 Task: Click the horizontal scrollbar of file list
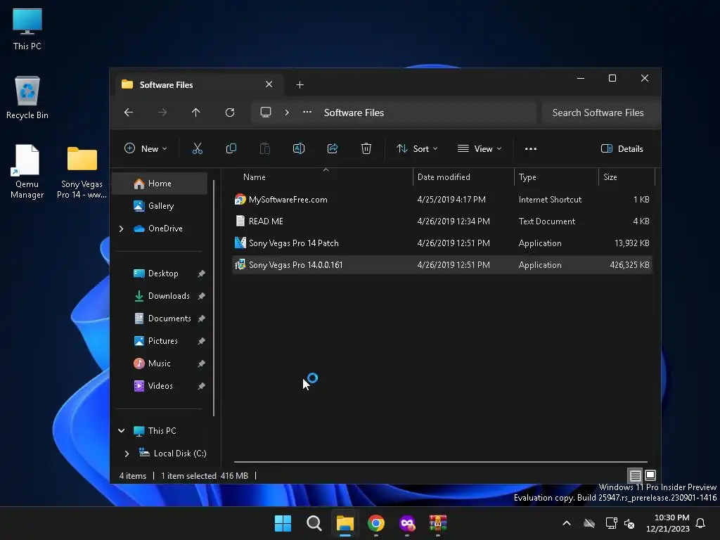pos(441,462)
